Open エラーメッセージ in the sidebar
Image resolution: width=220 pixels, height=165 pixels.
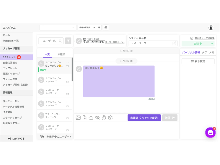12,118
